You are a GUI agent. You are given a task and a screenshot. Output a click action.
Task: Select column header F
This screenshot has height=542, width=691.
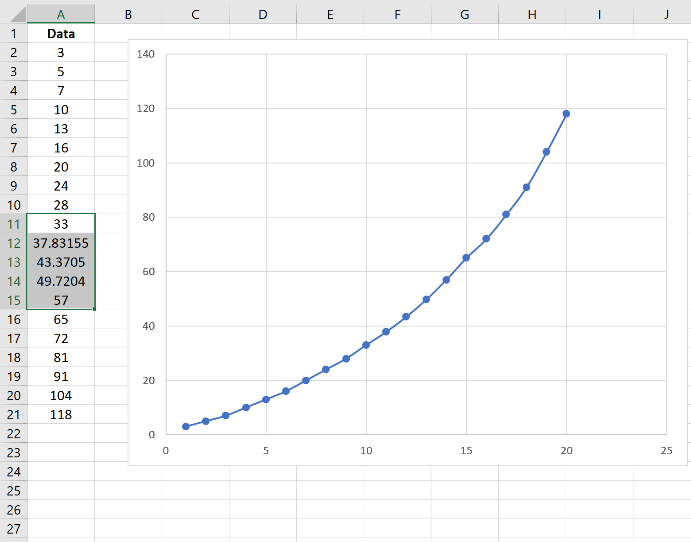[397, 14]
